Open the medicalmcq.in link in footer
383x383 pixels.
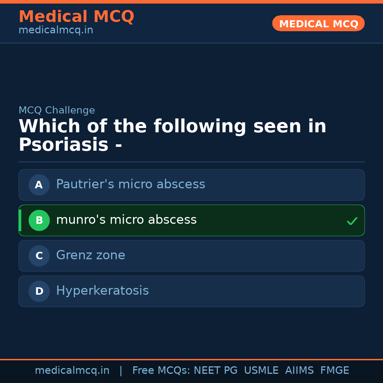(72, 371)
